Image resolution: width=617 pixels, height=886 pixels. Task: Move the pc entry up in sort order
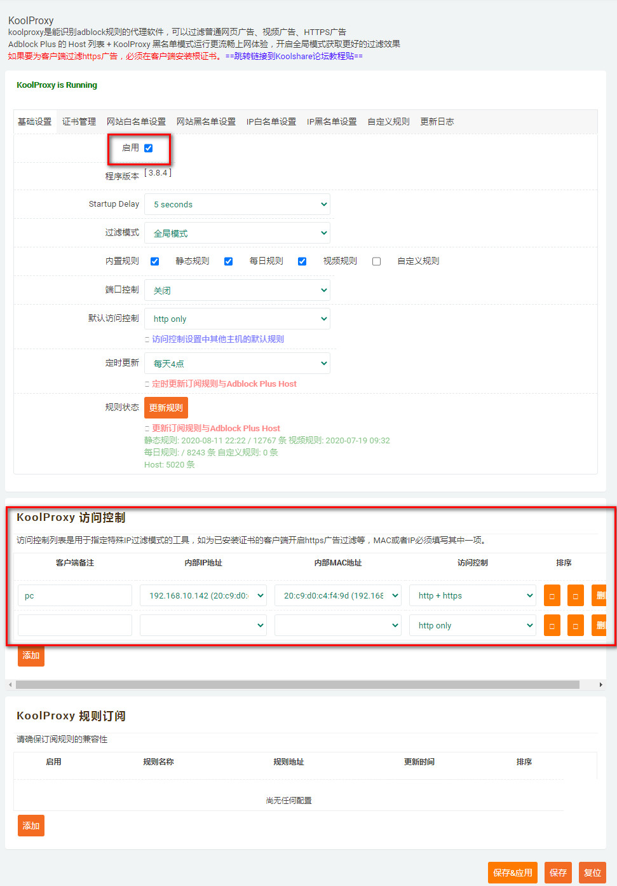tap(552, 595)
